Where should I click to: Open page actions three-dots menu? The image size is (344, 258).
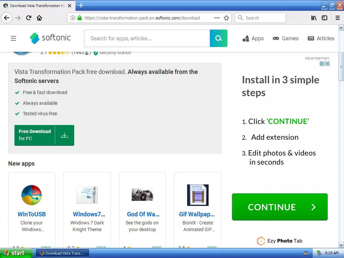point(217,18)
